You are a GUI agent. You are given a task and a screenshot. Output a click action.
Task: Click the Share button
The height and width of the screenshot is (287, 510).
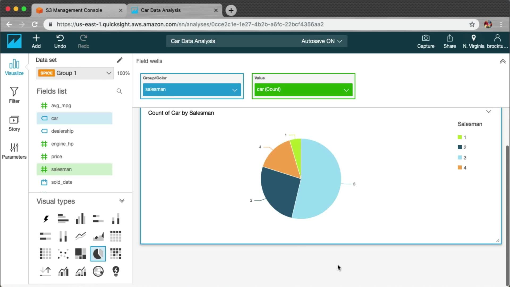(x=449, y=41)
